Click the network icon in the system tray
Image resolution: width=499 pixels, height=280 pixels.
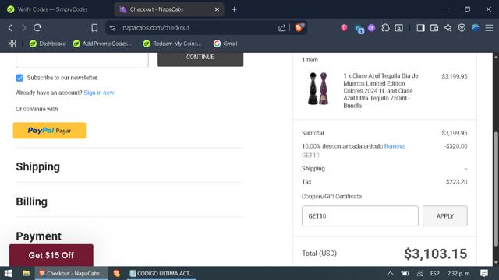[x=419, y=273]
